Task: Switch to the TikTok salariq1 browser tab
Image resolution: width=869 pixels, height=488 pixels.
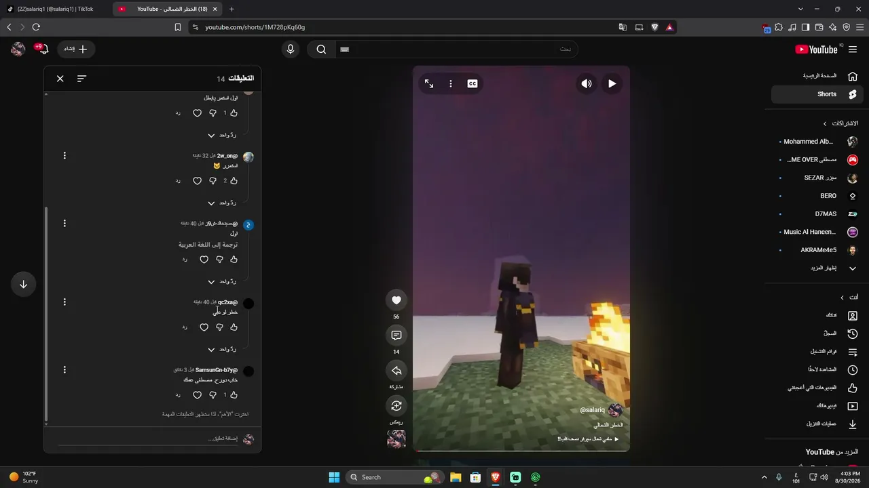Action: pyautogui.click(x=56, y=9)
